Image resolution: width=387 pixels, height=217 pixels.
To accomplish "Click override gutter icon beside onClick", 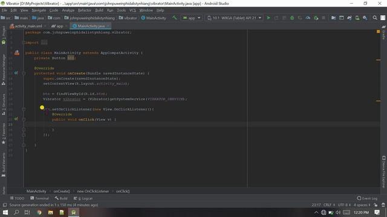I will click(x=16, y=119).
